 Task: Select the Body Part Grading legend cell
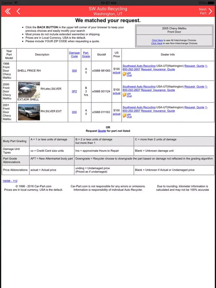pyautogui.click(x=16, y=141)
